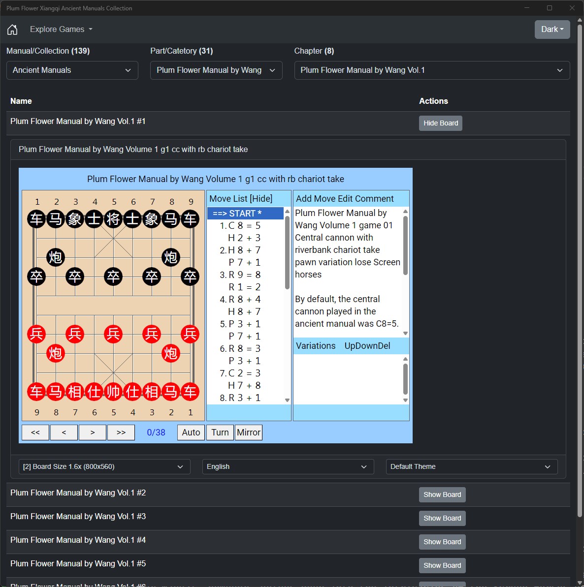Open the Board Size 1.6x dropdown
584x587 pixels.
[x=104, y=467]
